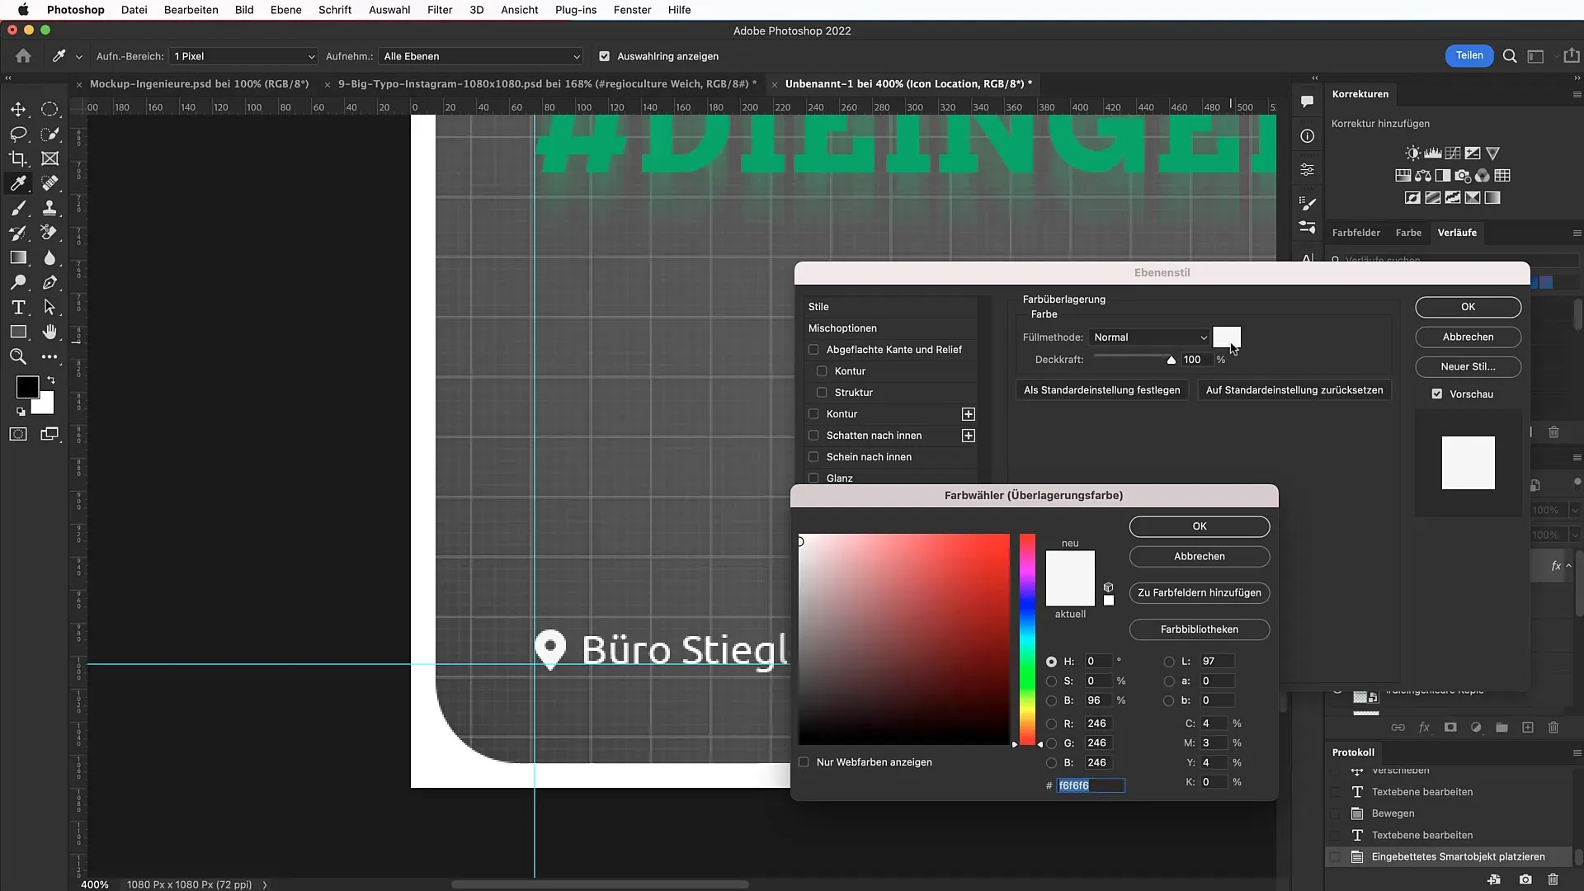Open the Ebene menu
The height and width of the screenshot is (891, 1584).
(285, 10)
